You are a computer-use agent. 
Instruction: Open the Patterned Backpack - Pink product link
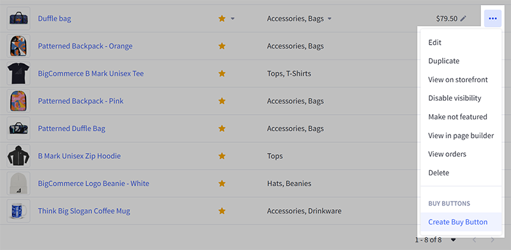80,101
